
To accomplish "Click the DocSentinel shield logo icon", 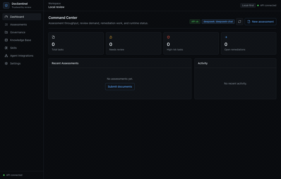I will [x=6, y=5].
